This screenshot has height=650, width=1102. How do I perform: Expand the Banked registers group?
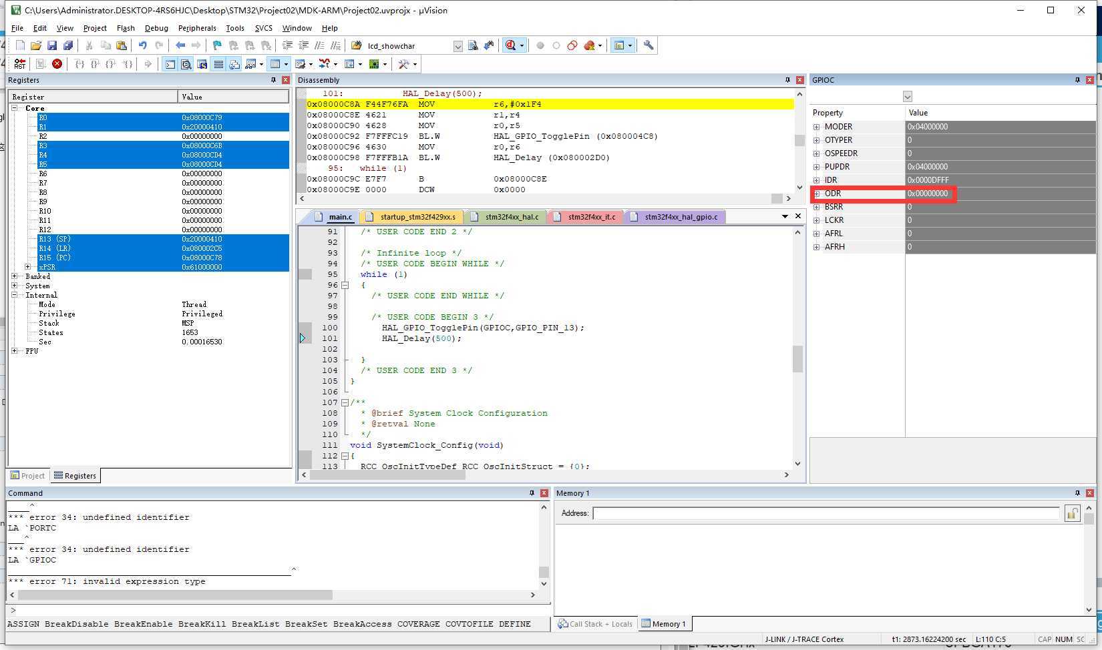[x=15, y=276]
